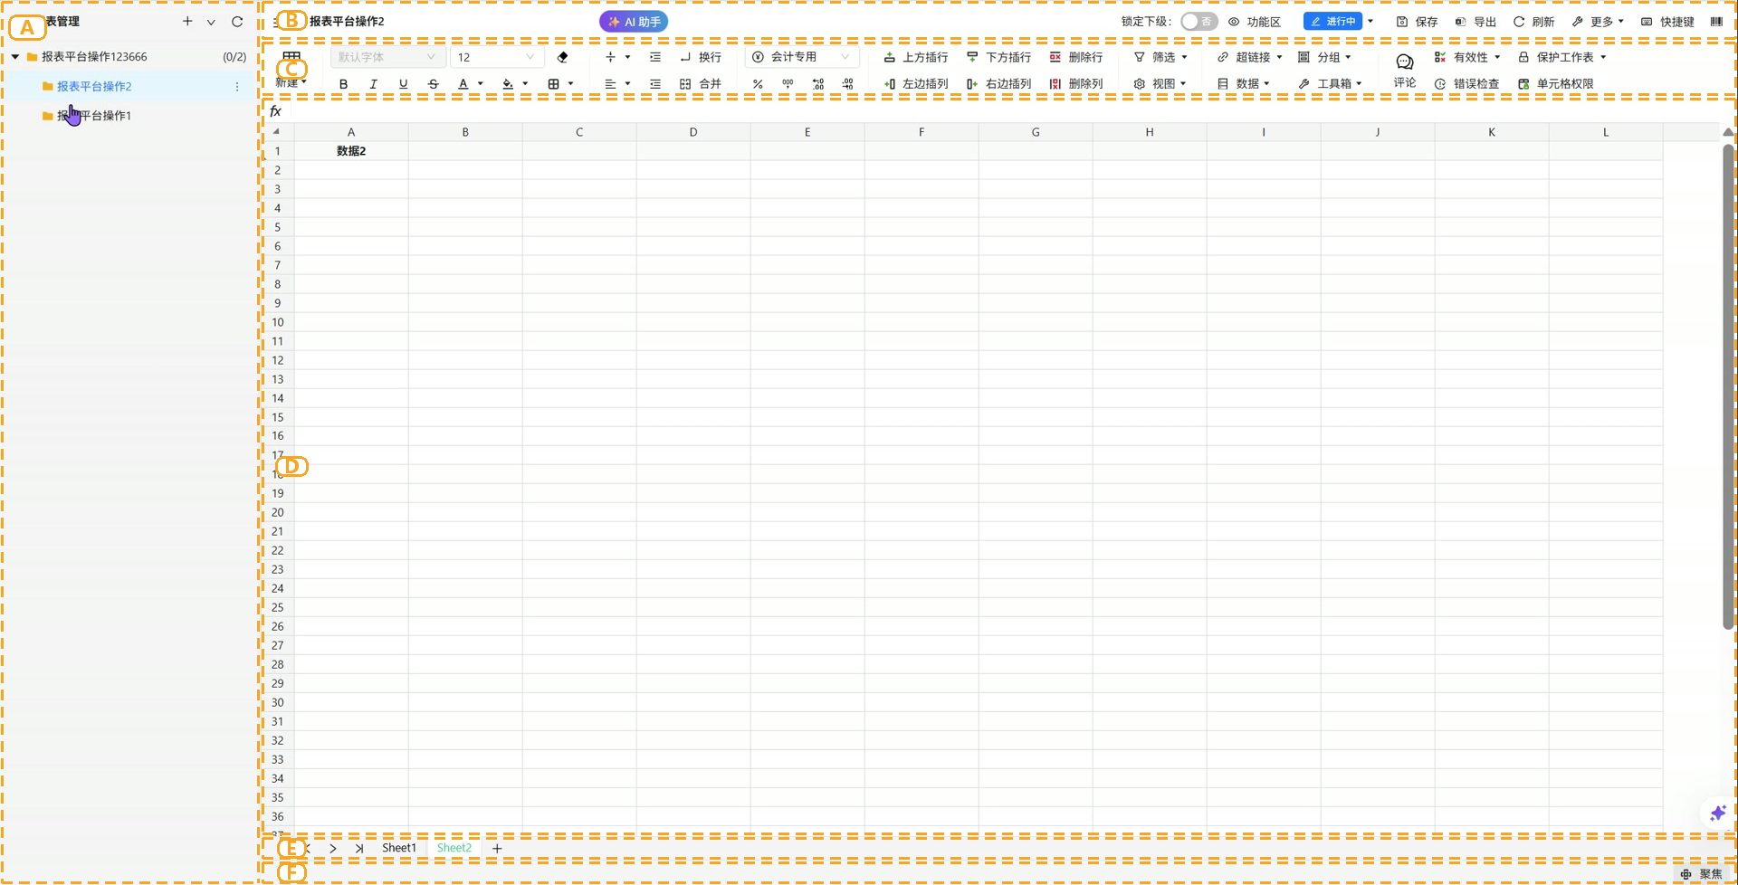The height and width of the screenshot is (885, 1738).
Task: Click the percent format icon
Action: point(758,84)
